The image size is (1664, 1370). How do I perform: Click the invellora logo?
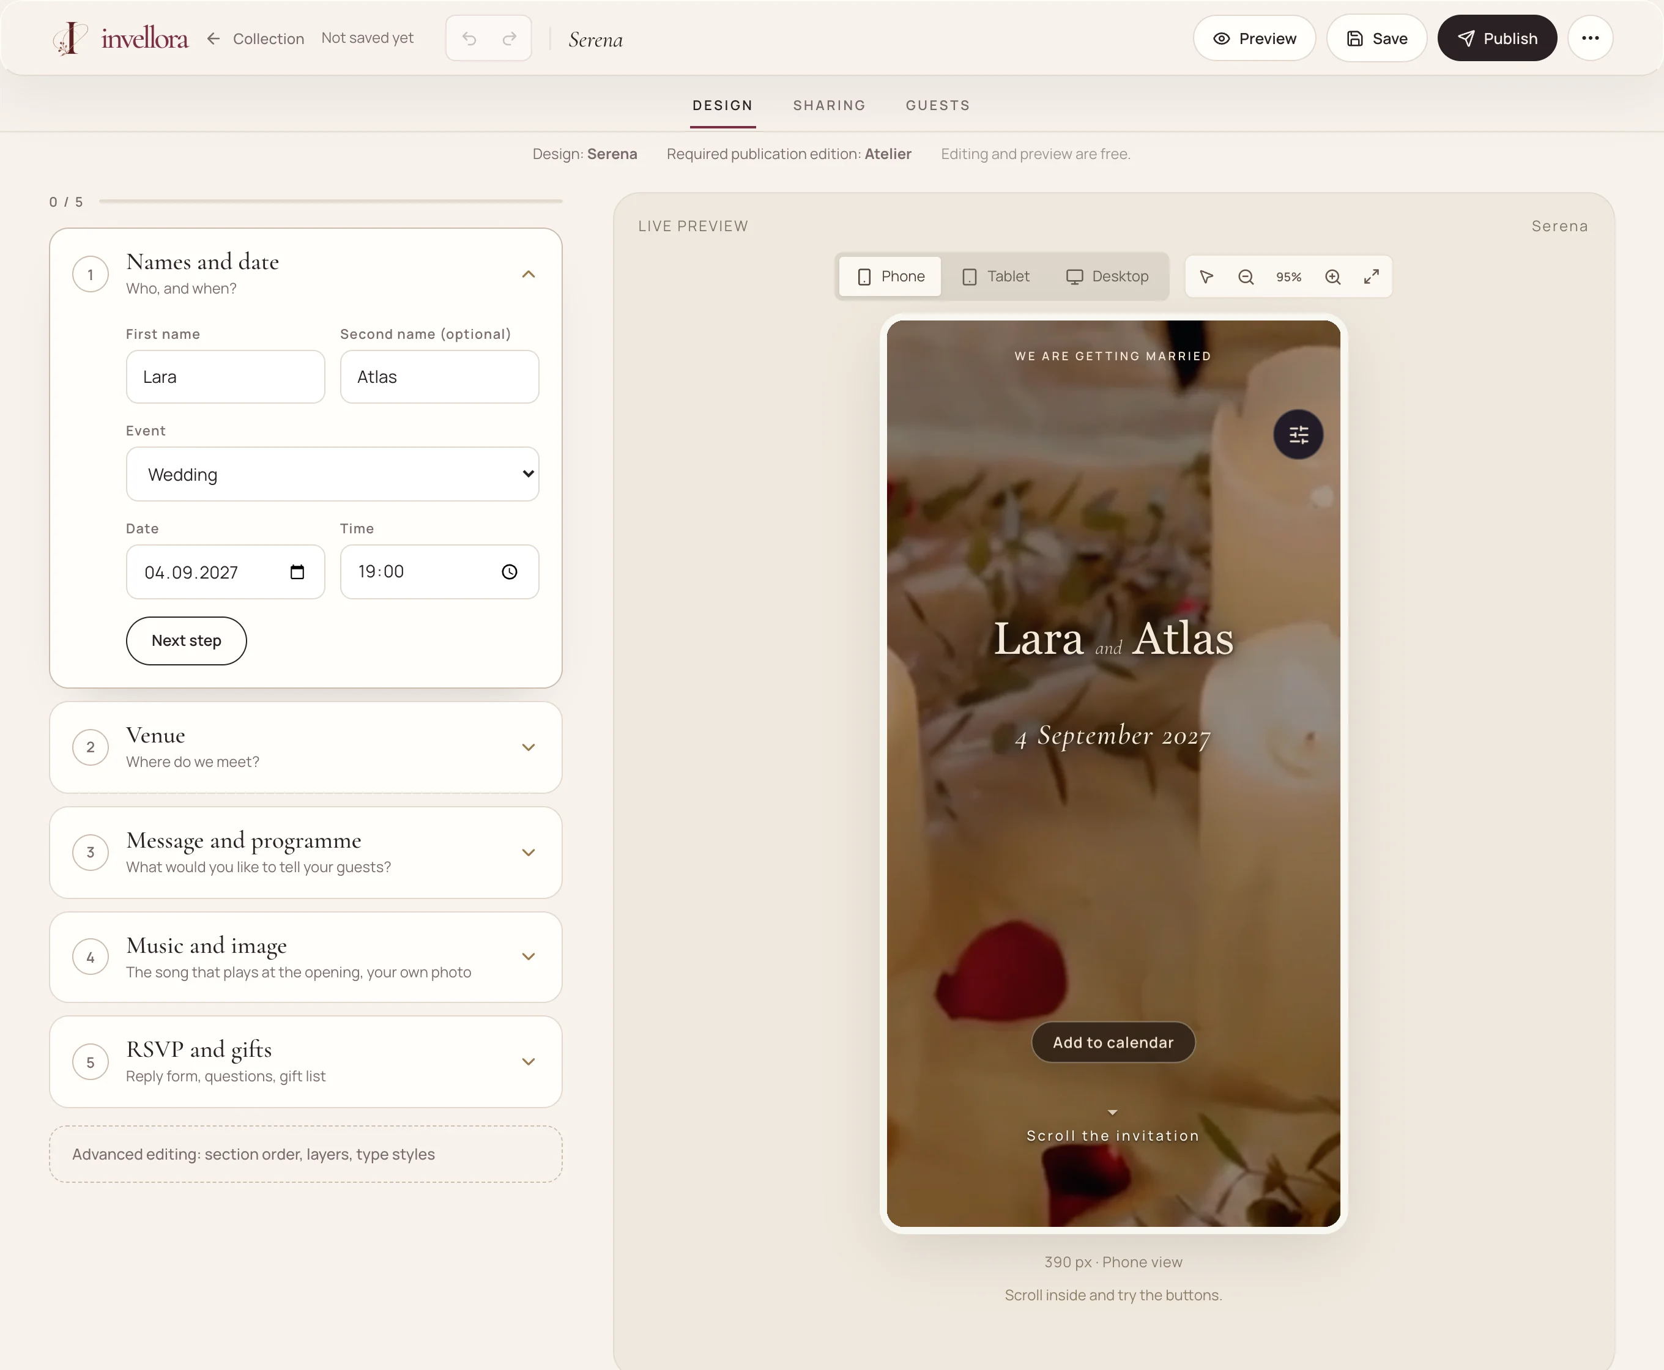tap(121, 38)
